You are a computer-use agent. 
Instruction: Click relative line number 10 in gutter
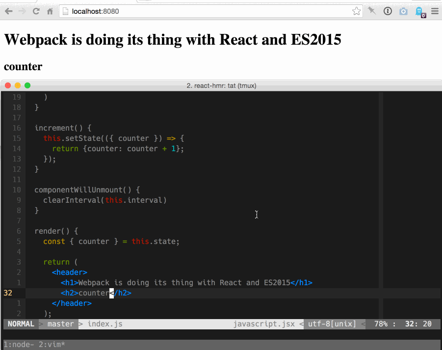point(17,190)
